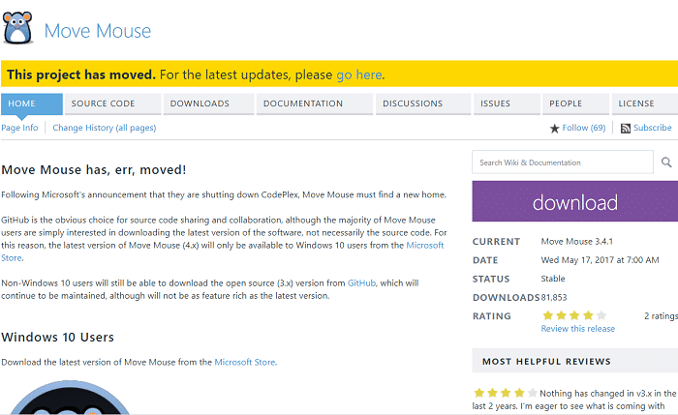The width and height of the screenshot is (678, 415).
Task: Click the review stars beside 'Nothing has changed'
Action: [x=506, y=393]
